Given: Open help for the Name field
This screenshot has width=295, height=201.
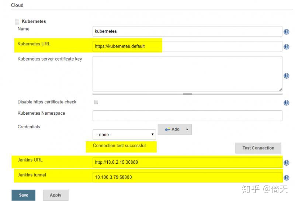Looking at the screenshot, I should pos(287,32).
